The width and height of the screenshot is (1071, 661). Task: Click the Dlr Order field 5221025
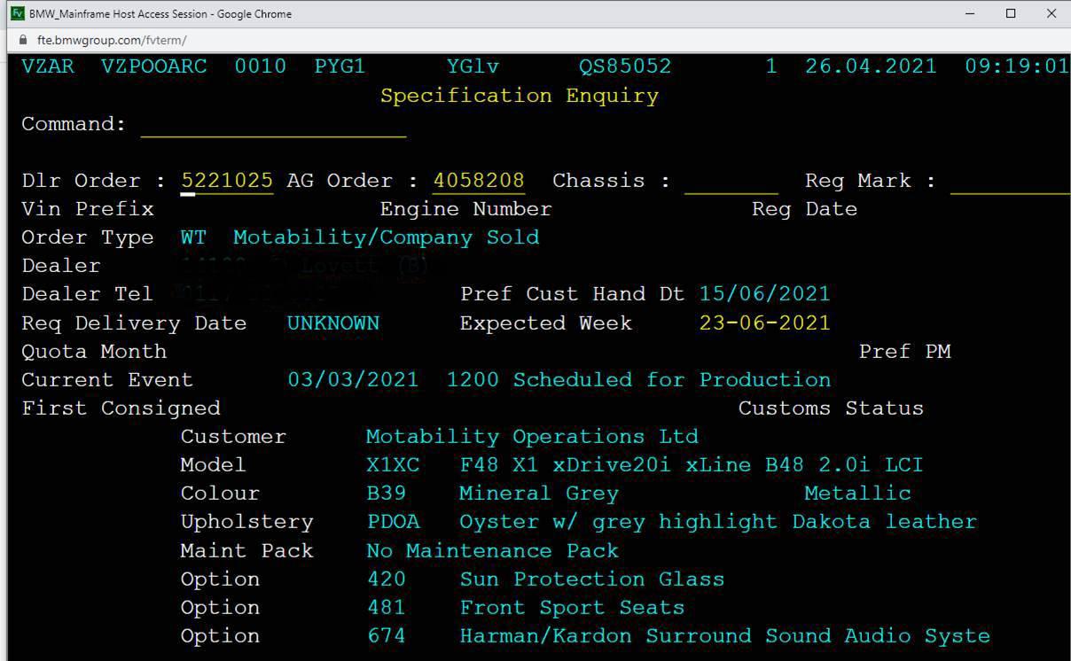click(227, 181)
